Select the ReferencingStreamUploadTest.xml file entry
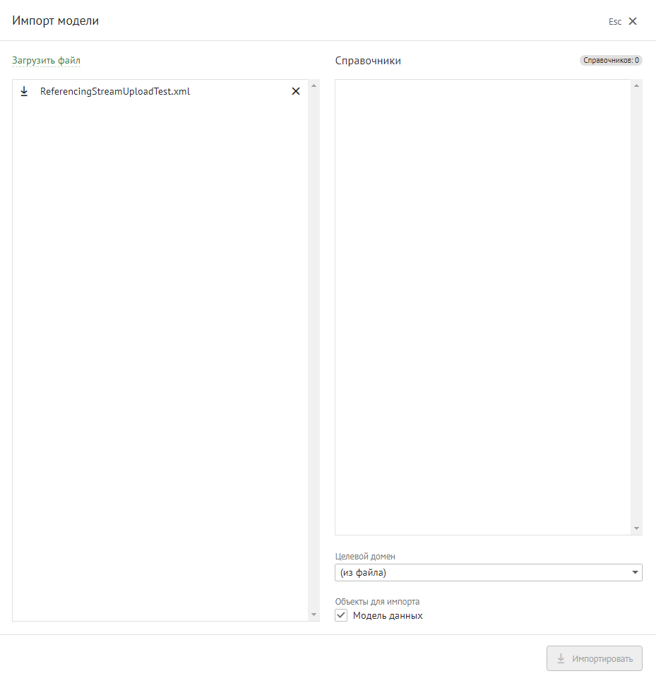This screenshot has width=656, height=676. tap(114, 91)
